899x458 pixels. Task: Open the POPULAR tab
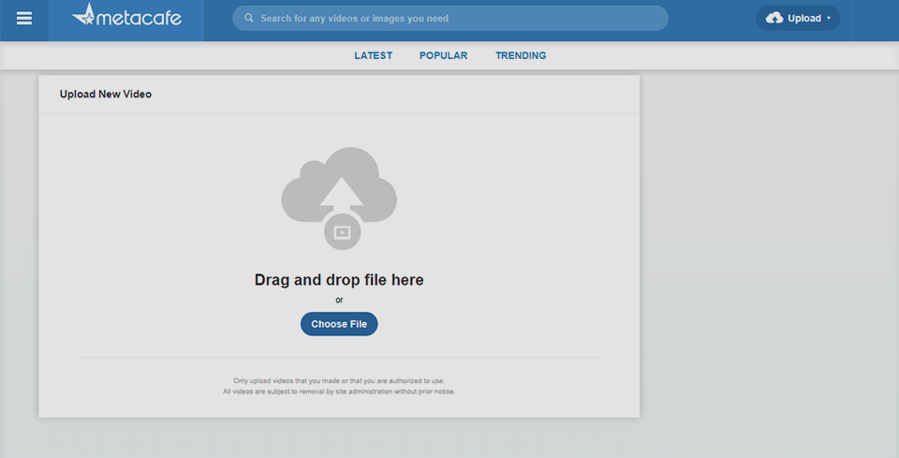point(443,55)
